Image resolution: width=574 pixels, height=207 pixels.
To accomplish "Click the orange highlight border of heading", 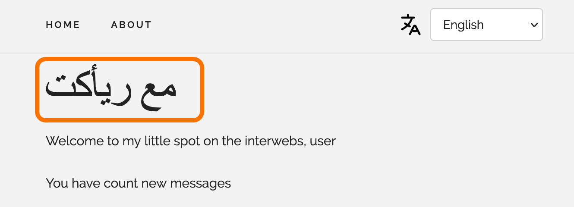I will point(119,59).
